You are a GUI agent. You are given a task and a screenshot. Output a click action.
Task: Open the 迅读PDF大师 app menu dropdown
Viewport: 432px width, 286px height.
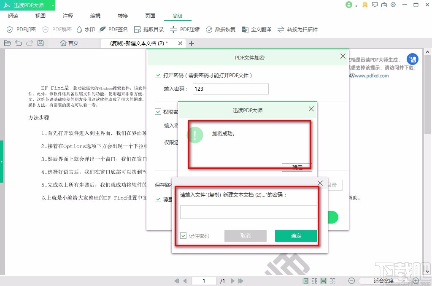53,5
